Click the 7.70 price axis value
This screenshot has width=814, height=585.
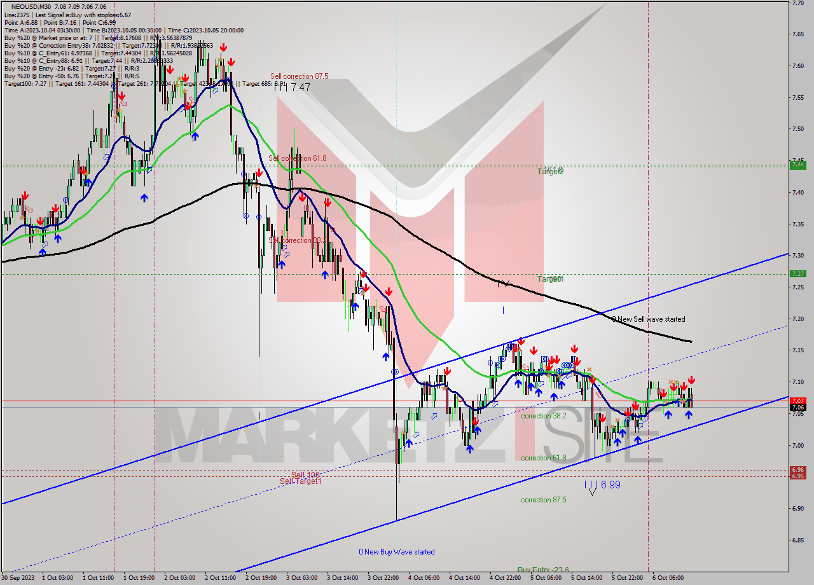(797, 3)
